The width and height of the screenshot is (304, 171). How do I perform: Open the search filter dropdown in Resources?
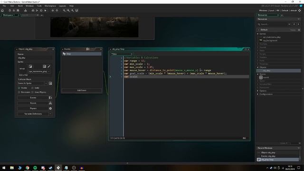tap(289, 24)
